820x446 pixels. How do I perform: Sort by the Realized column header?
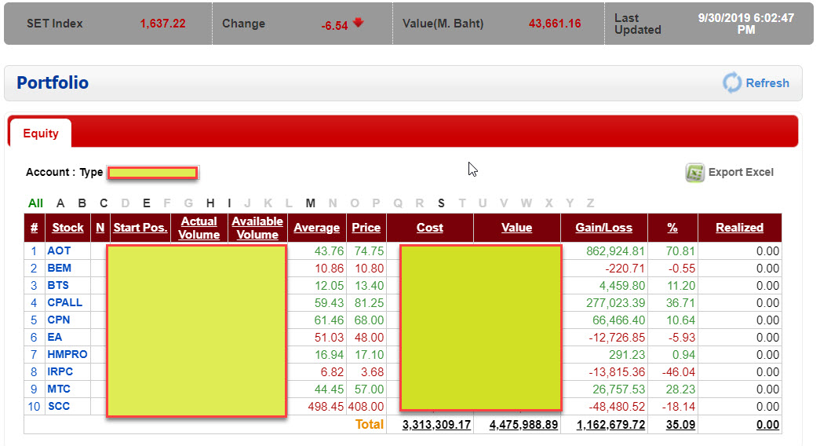739,228
